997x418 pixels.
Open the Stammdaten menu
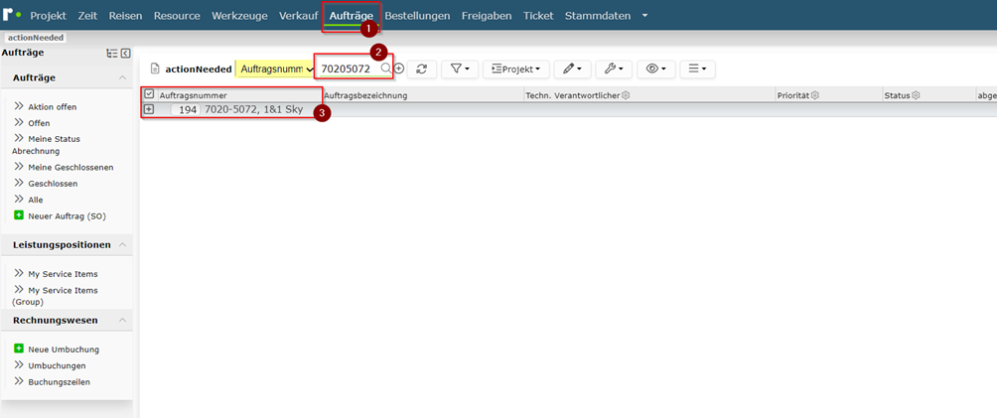(x=598, y=16)
